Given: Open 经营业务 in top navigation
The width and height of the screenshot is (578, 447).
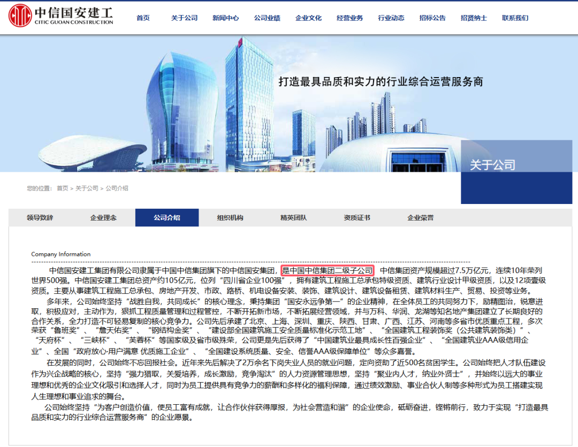Looking at the screenshot, I should (x=349, y=18).
